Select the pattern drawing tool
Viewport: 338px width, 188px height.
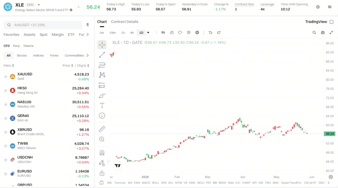pos(102,75)
